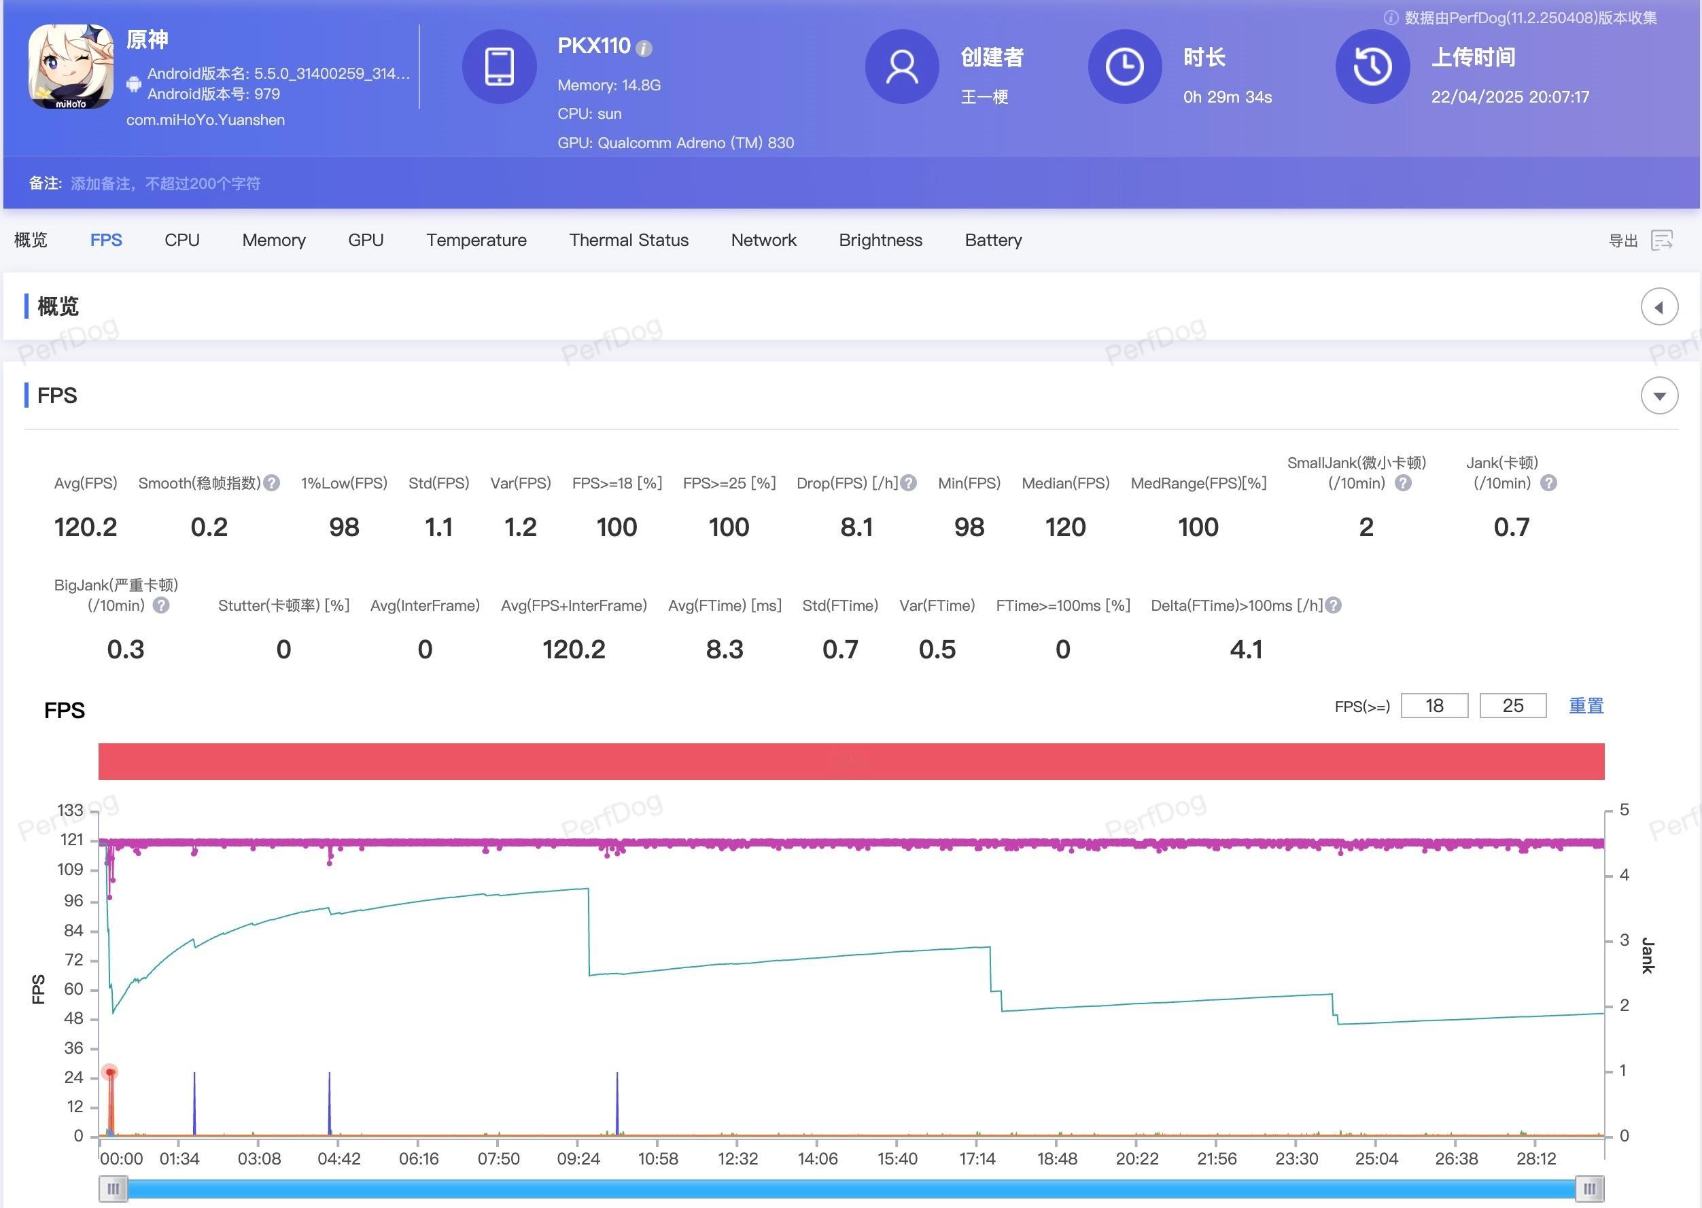This screenshot has width=1702, height=1208.
Task: Click the FPS threshold field showing 25
Action: (x=1512, y=705)
